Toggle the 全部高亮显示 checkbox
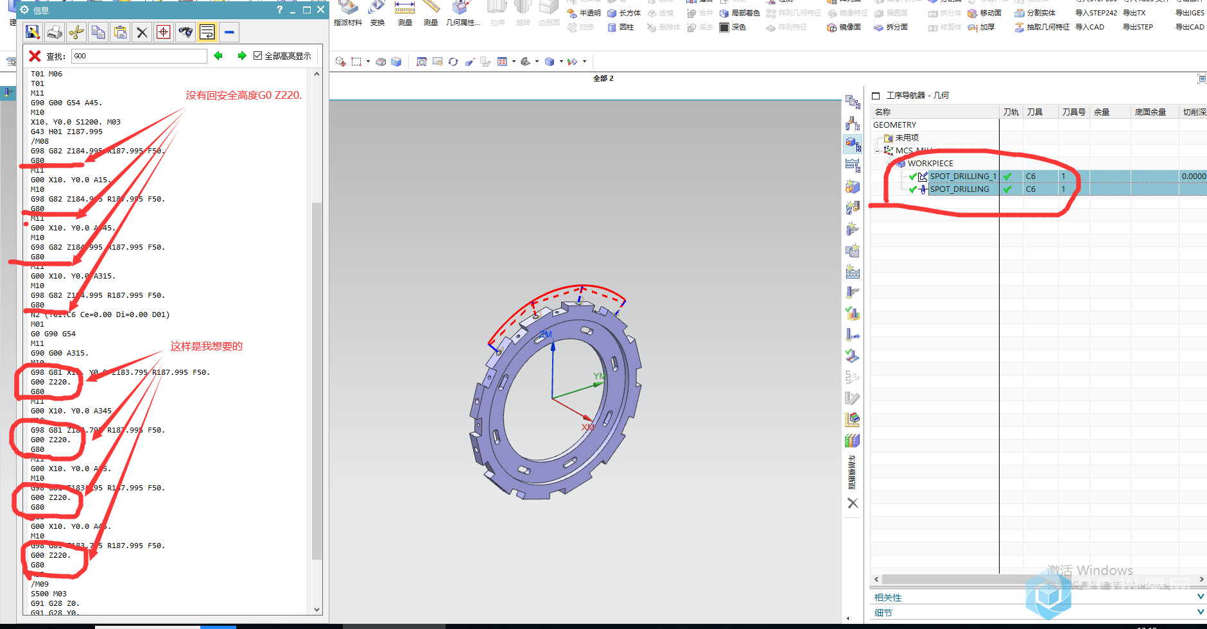The image size is (1207, 629). point(258,56)
